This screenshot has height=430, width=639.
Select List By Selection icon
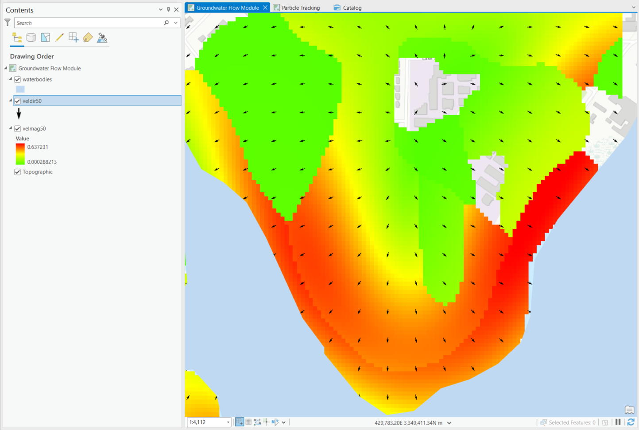[45, 38]
